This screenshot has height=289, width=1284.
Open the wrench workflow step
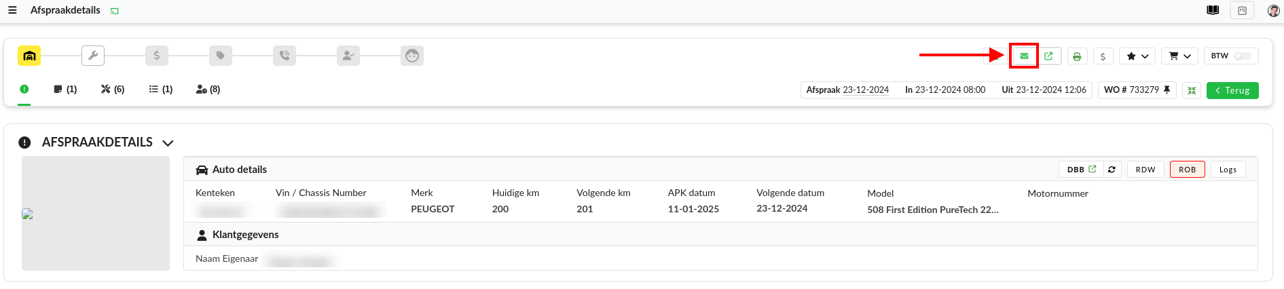pyautogui.click(x=93, y=56)
